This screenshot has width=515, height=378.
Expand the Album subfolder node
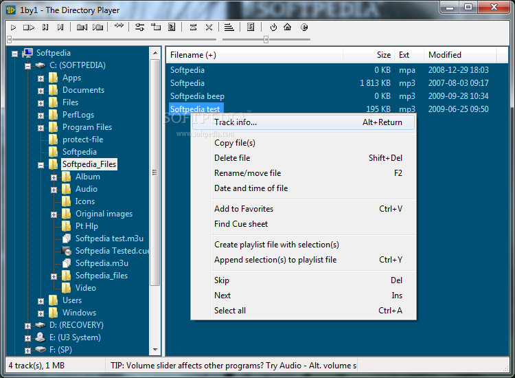point(54,178)
